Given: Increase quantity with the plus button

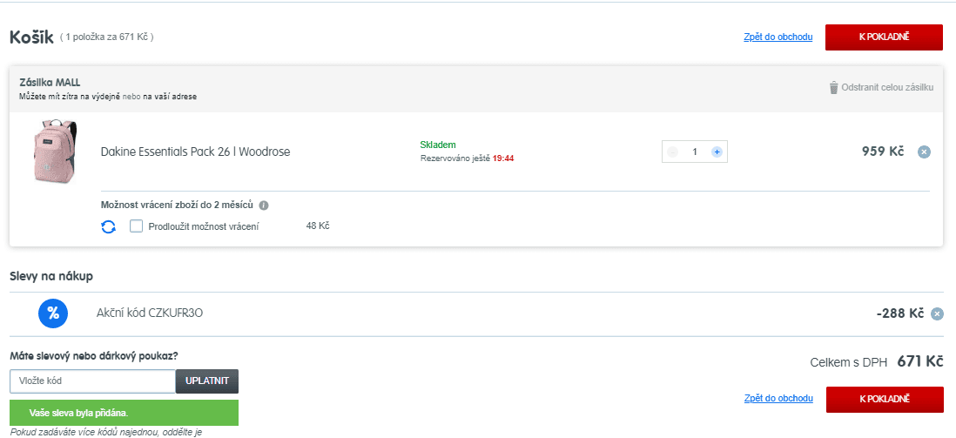Looking at the screenshot, I should coord(717,152).
